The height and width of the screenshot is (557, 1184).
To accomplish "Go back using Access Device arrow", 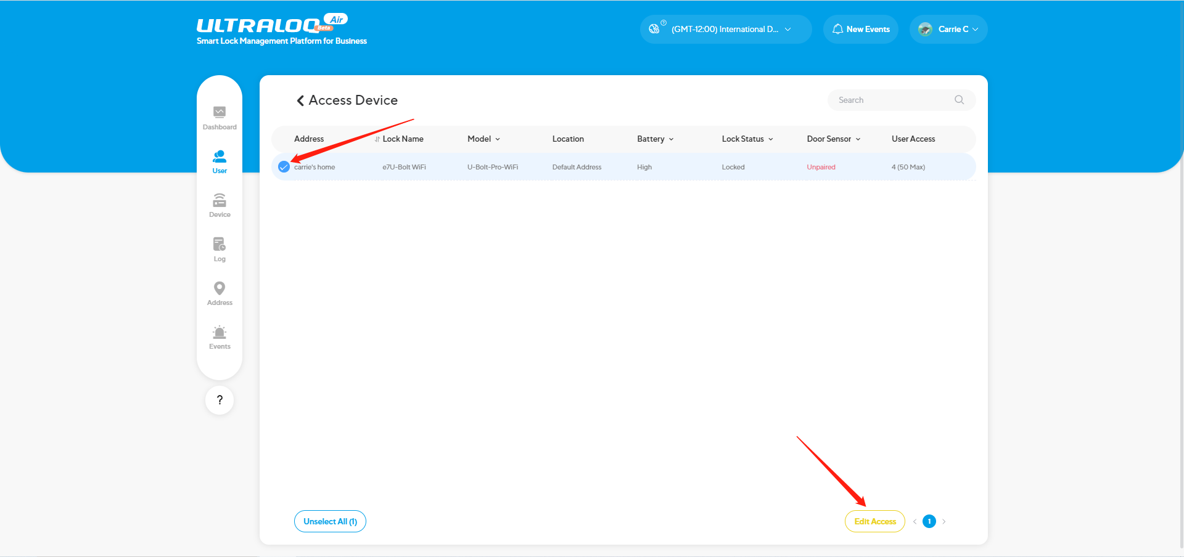I will pos(300,100).
